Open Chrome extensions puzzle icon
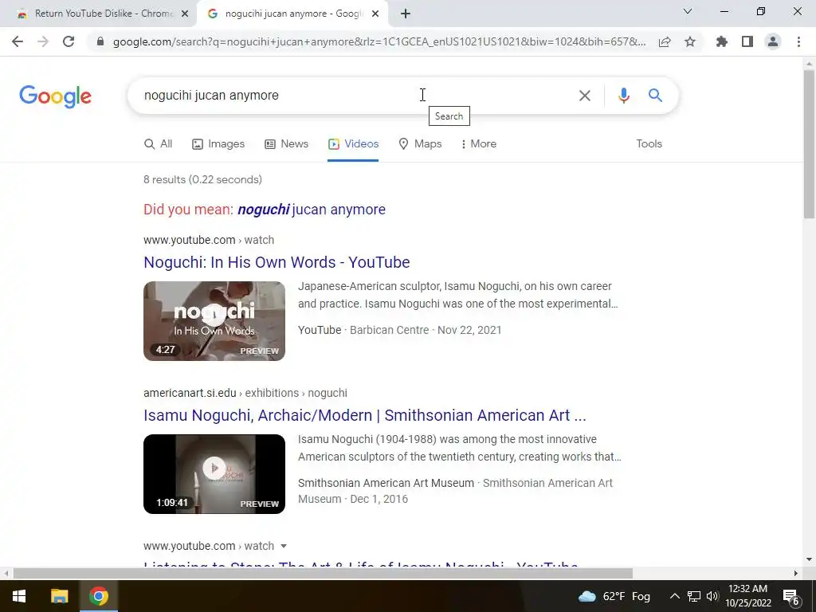This screenshot has height=612, width=816. (722, 41)
